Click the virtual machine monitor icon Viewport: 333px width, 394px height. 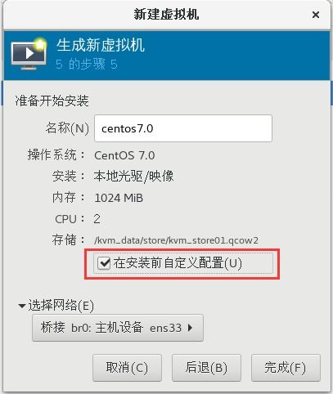coord(29,53)
